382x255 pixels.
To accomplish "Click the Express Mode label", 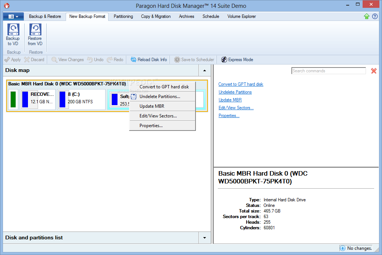I will (x=241, y=60).
